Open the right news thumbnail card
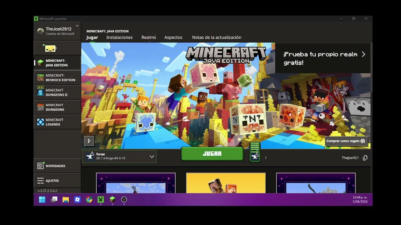Image resolution: width=401 pixels, height=225 pixels. coord(316,183)
